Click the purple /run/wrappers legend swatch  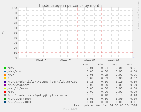(x=5, y=85)
